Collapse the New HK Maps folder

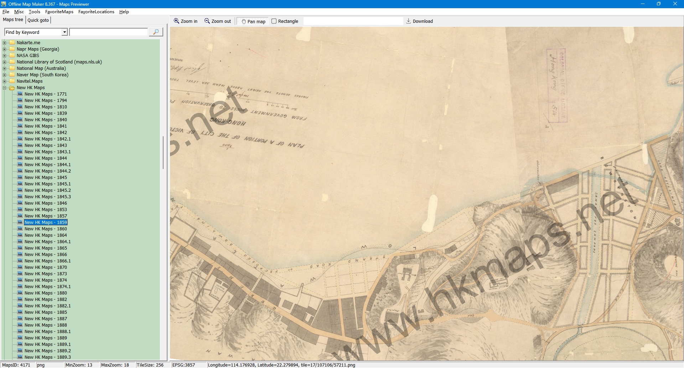click(x=5, y=88)
